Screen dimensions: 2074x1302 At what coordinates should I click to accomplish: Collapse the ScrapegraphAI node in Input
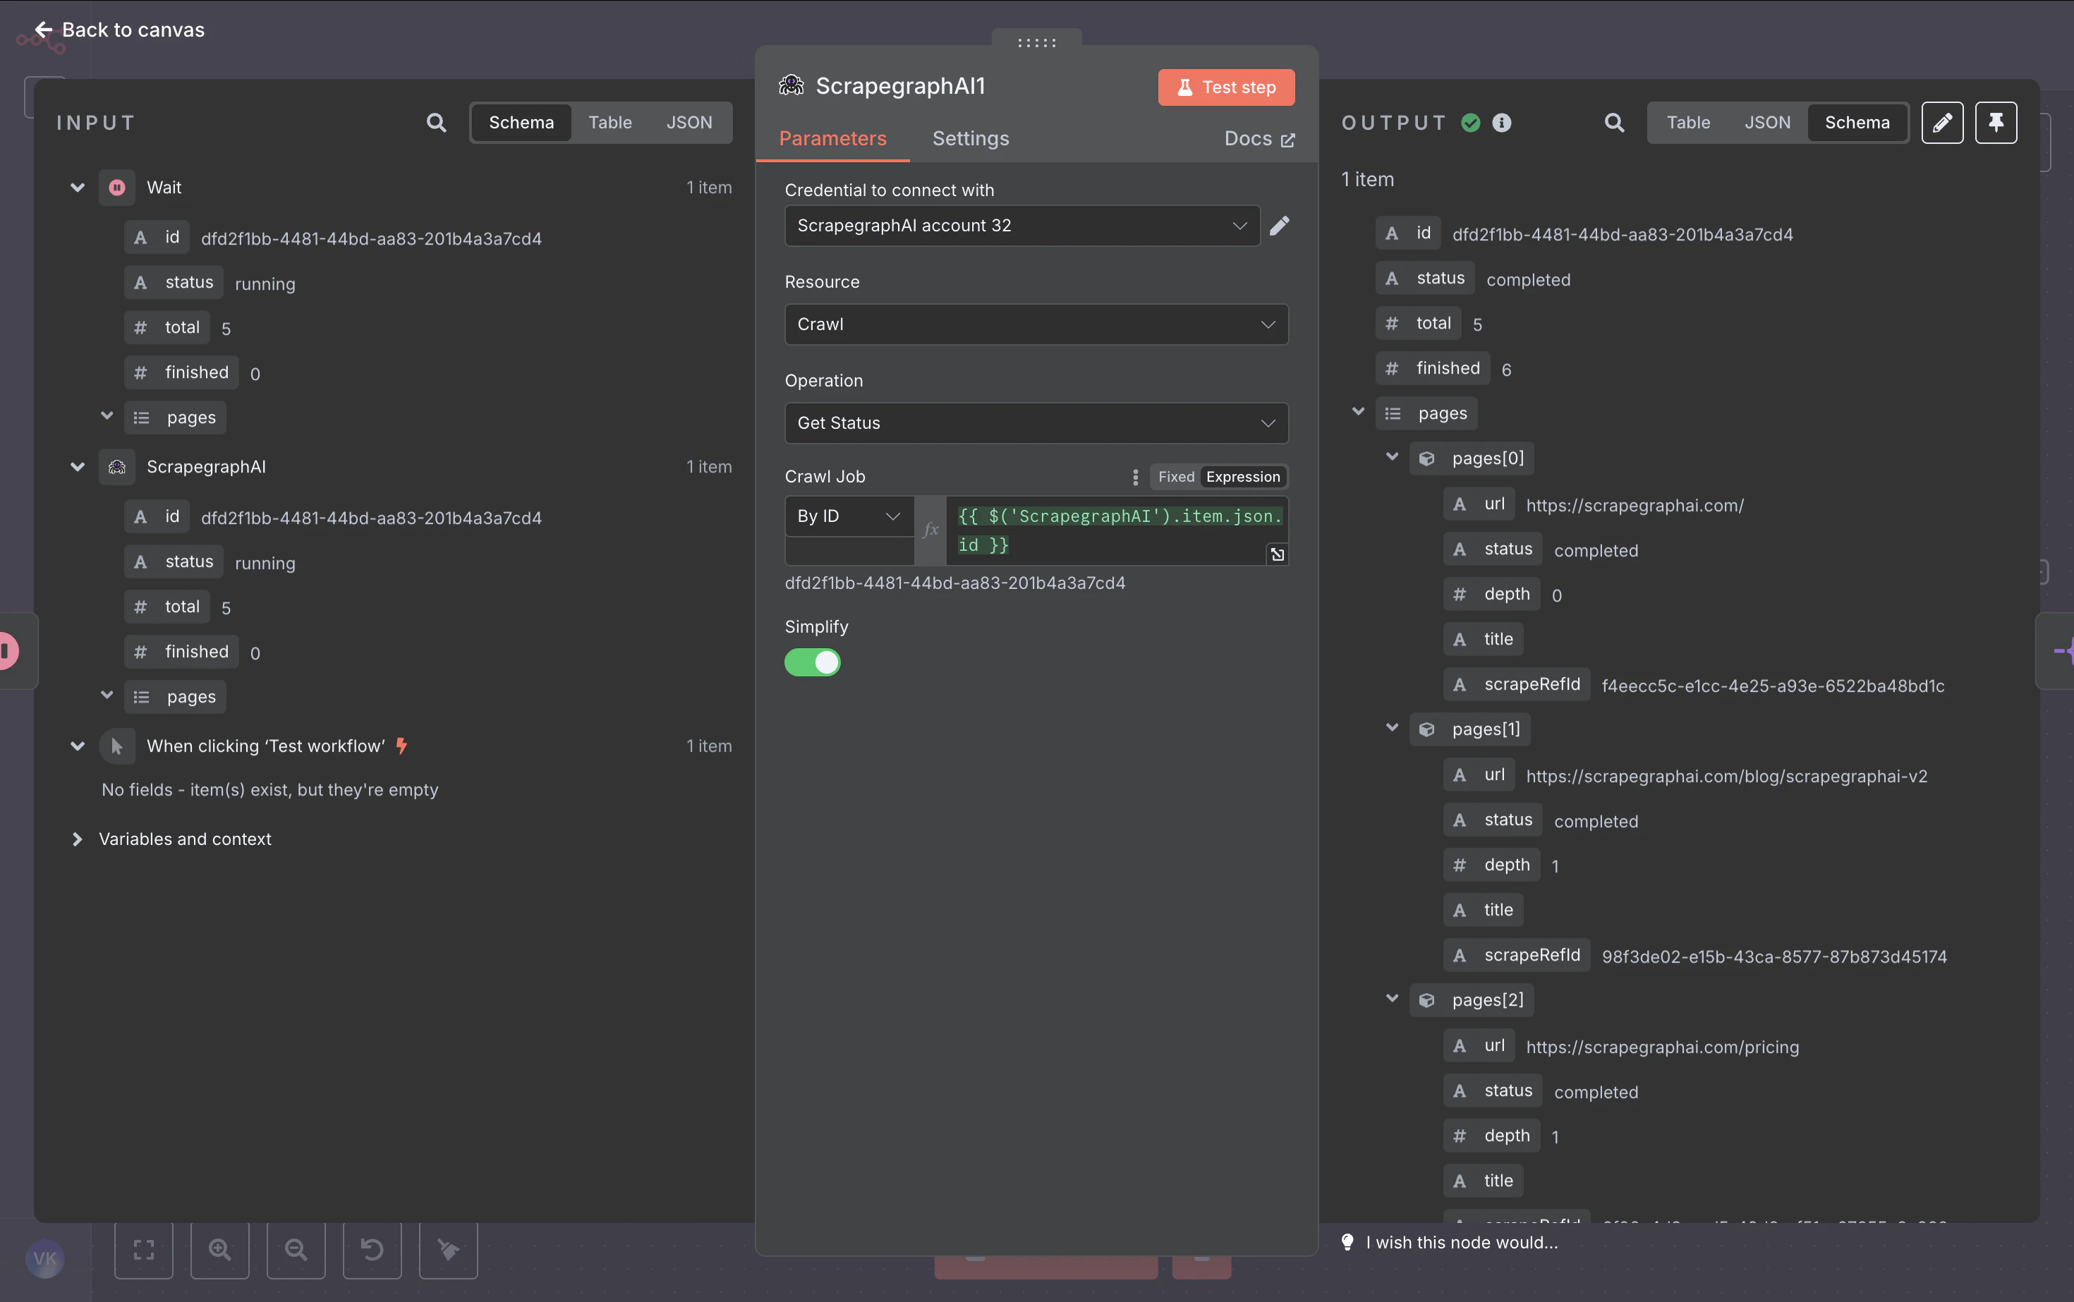(x=78, y=467)
